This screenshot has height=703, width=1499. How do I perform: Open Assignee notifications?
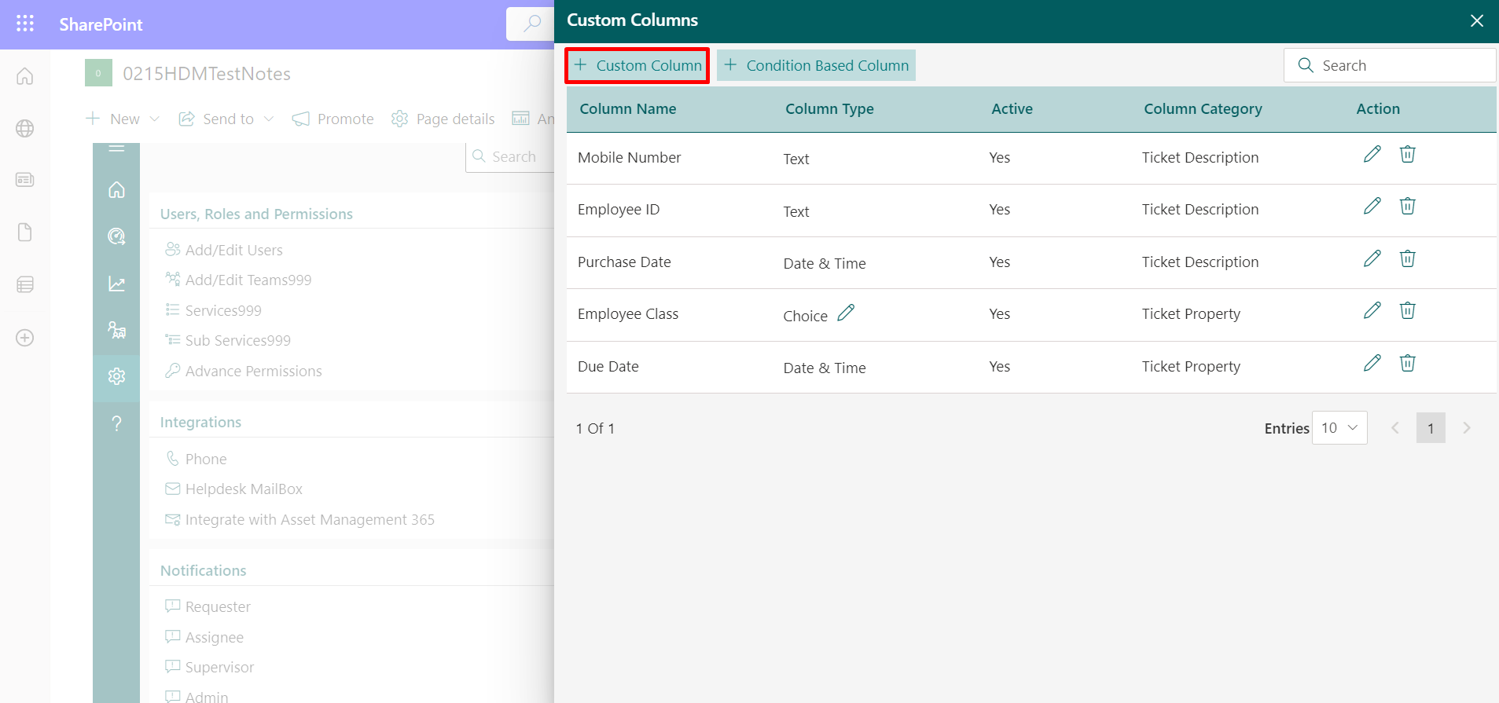pos(204,637)
